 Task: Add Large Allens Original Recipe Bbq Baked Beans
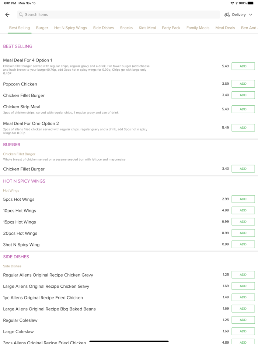click(243, 309)
